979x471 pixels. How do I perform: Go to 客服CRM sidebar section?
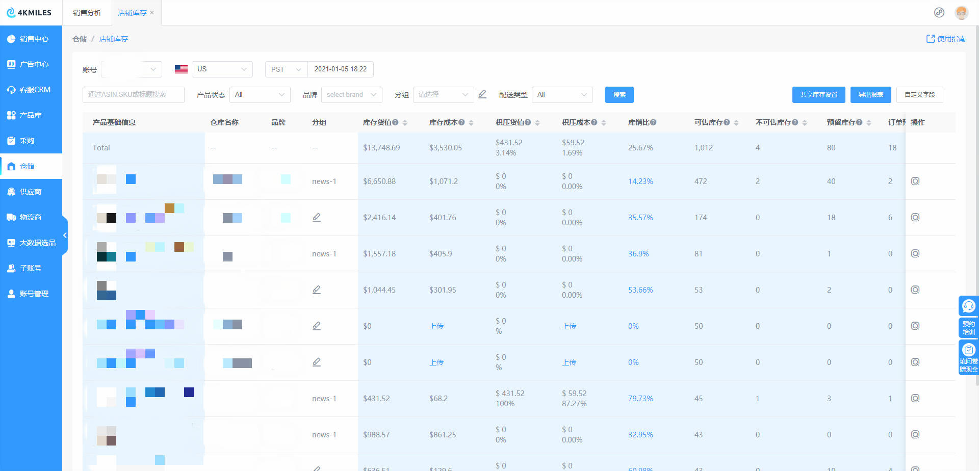coord(31,90)
